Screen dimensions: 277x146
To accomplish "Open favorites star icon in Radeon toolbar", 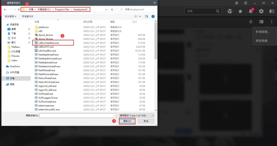I will click(x=240, y=11).
